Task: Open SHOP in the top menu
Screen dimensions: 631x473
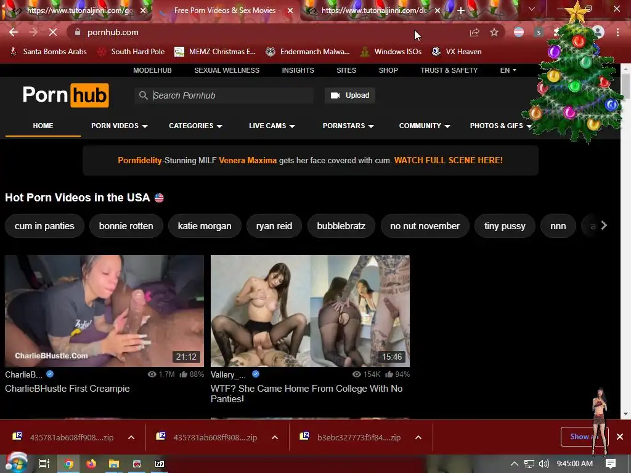Action: 388,70
